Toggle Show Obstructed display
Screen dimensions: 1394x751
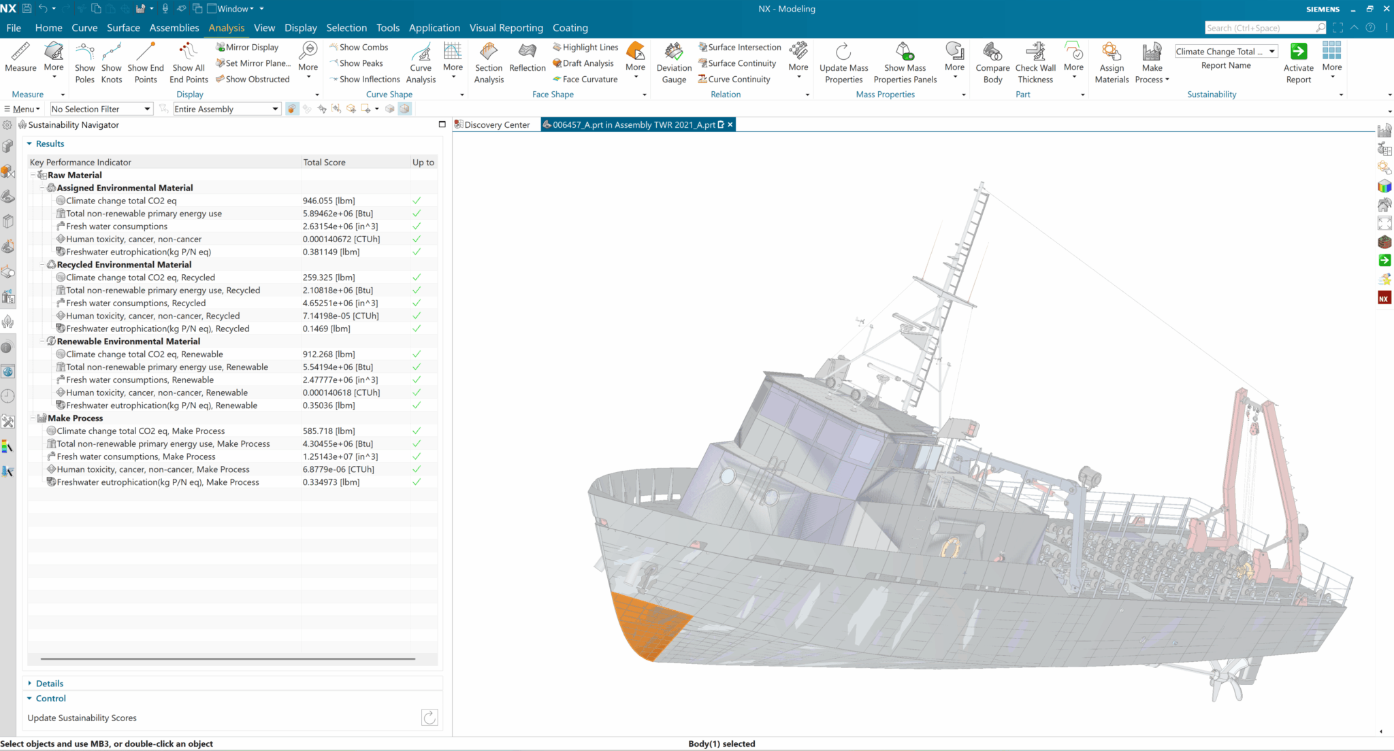pyautogui.click(x=253, y=79)
